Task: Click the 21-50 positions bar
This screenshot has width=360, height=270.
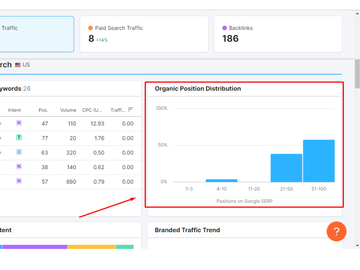Action: pos(286,168)
